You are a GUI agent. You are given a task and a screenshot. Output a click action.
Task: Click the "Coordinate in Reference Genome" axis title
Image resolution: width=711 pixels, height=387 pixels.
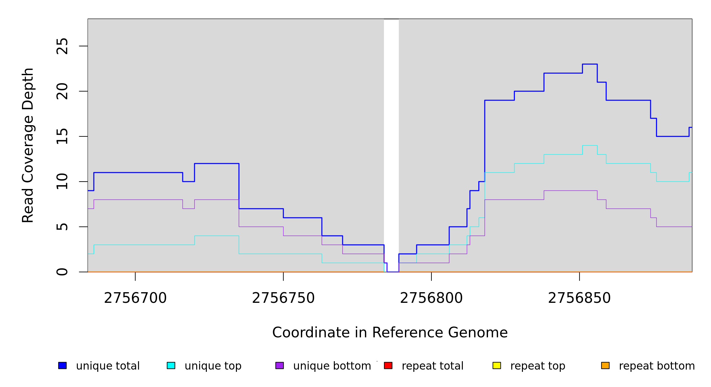(x=390, y=332)
